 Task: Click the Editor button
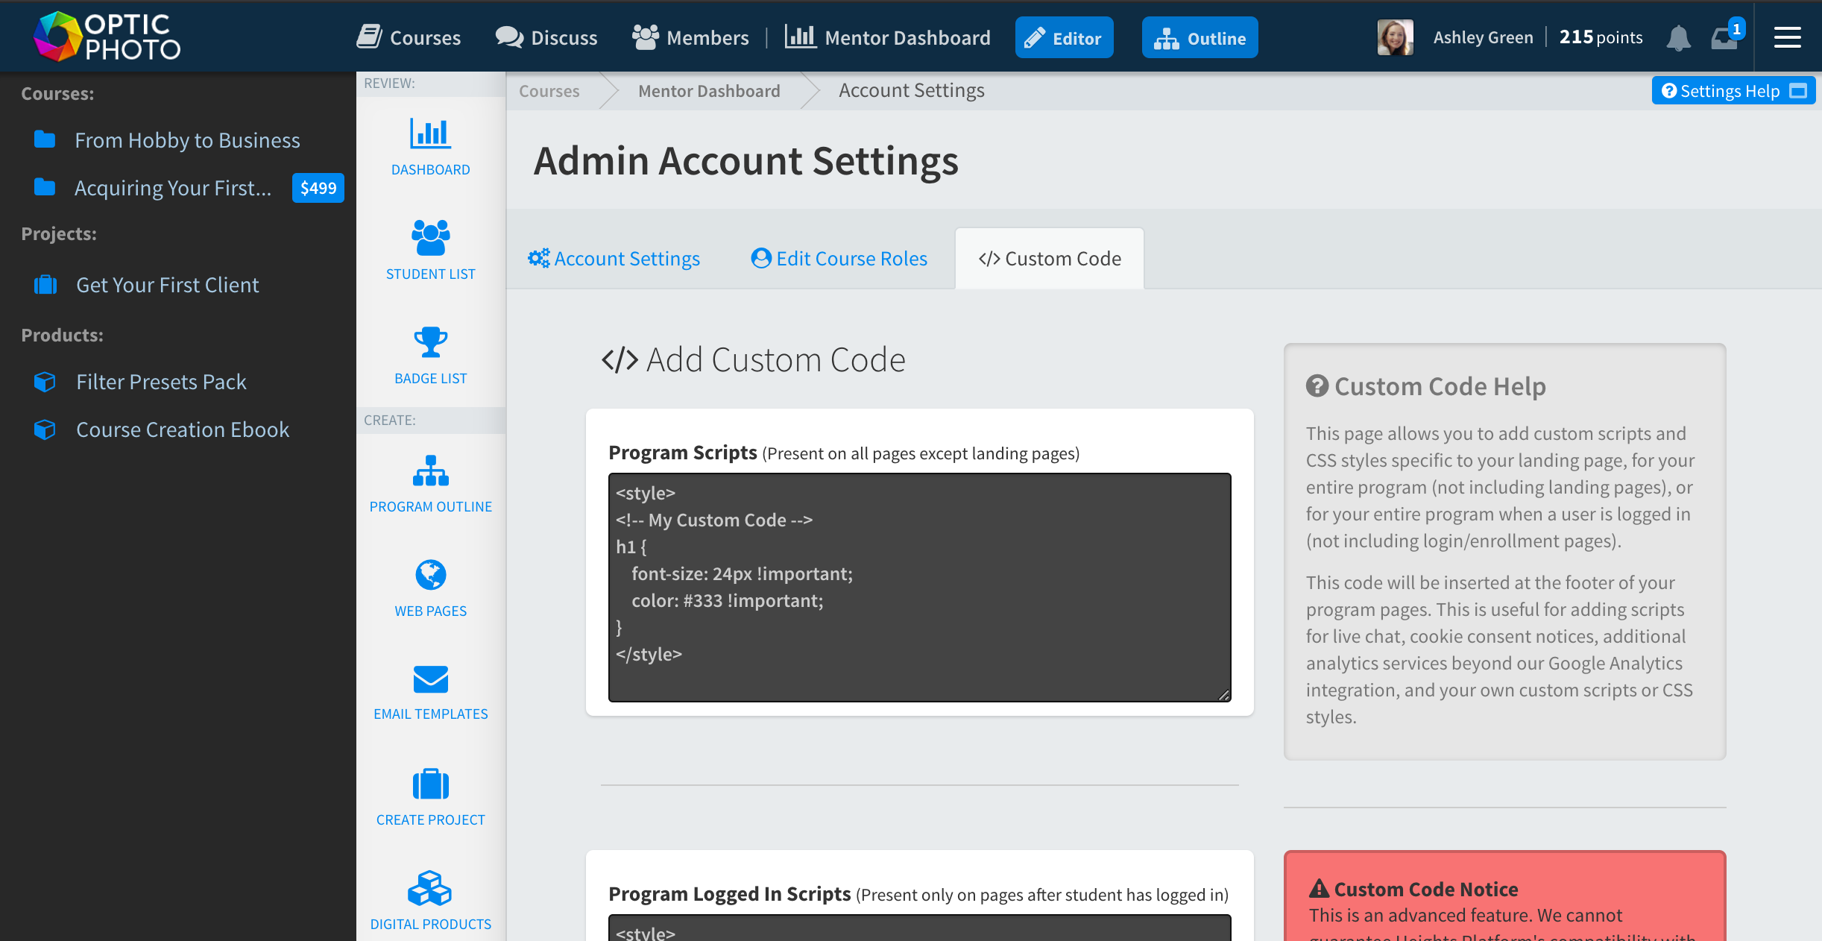pos(1064,38)
